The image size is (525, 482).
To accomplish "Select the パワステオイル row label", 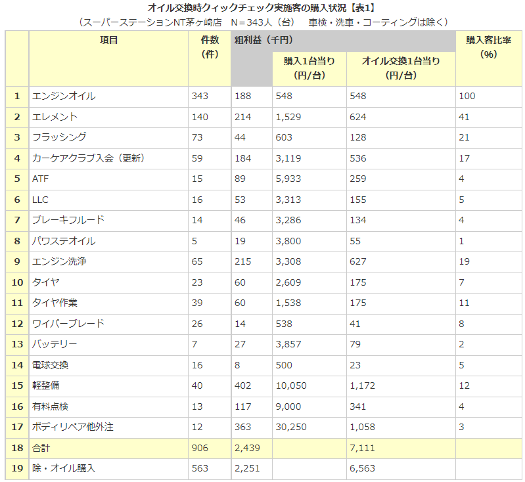I will tap(64, 241).
